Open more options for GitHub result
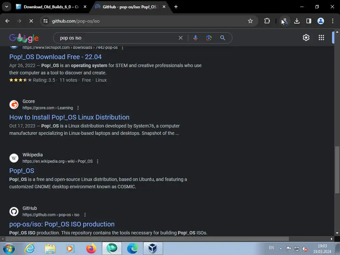This screenshot has height=255, width=340. (x=85, y=215)
